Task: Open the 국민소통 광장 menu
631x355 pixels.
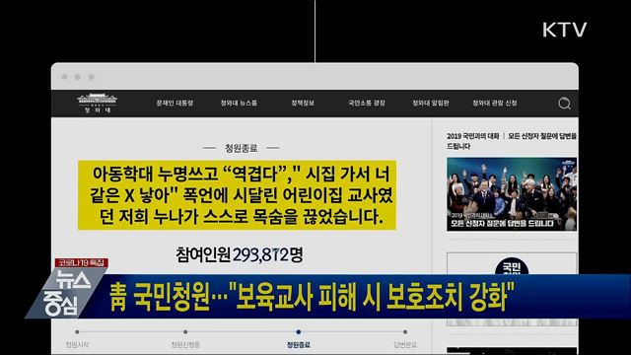Action: click(x=367, y=103)
